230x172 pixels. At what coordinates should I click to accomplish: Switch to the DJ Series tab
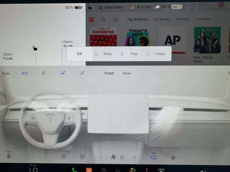click(x=162, y=19)
